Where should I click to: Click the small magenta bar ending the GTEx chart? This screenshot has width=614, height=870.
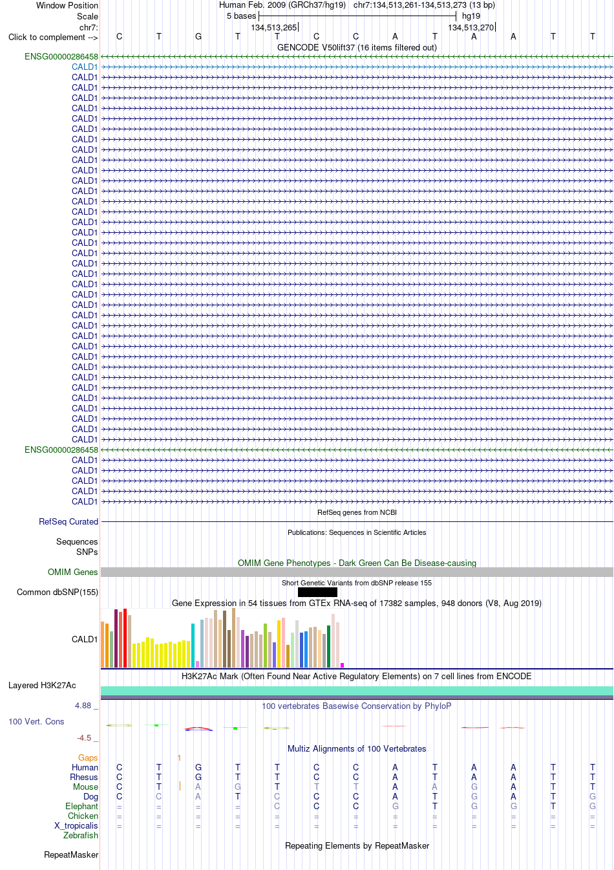click(x=343, y=665)
